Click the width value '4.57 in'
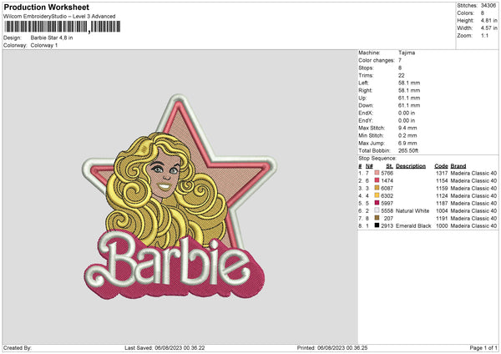Screen dimensions: 501x354 pos(488,28)
